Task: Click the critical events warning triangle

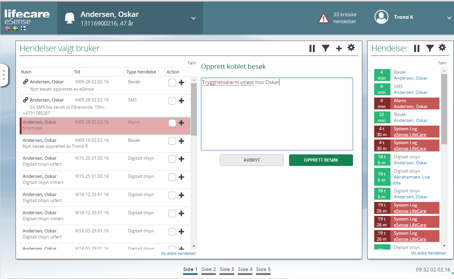Action: click(324, 18)
